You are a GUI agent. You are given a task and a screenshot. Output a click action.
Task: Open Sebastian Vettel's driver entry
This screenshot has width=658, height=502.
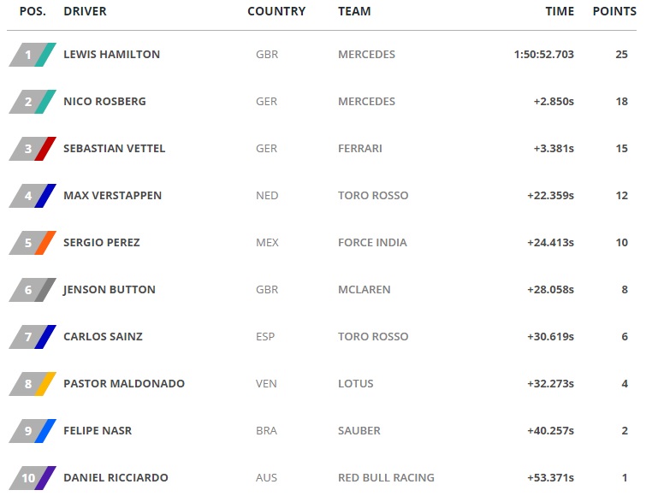(114, 149)
